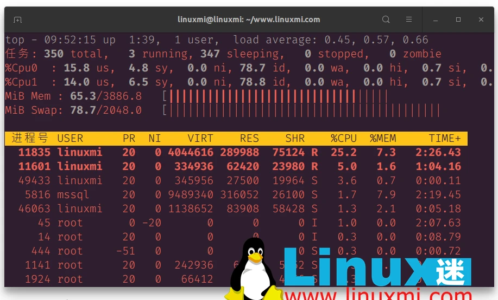498x300 pixels.
Task: Click the %Cpu0 label
Action: (x=21, y=68)
